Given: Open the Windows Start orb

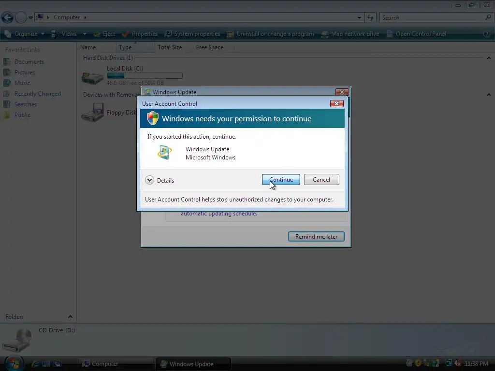Looking at the screenshot, I should point(14,363).
